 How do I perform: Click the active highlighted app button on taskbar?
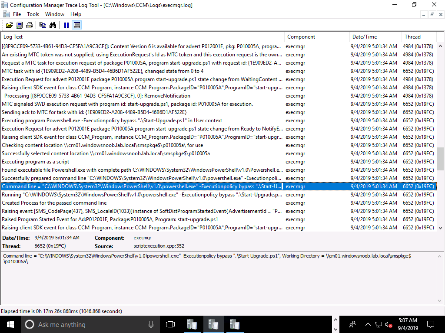tap(213, 324)
